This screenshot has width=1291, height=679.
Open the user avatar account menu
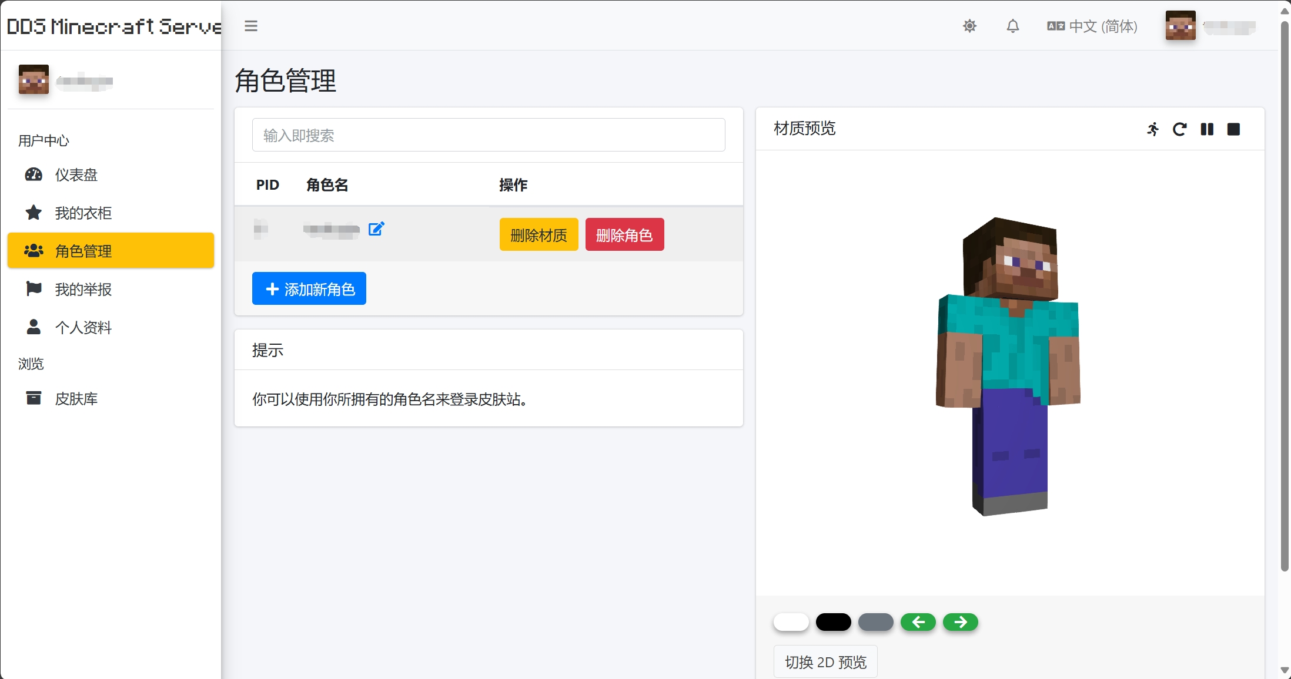(x=1180, y=26)
